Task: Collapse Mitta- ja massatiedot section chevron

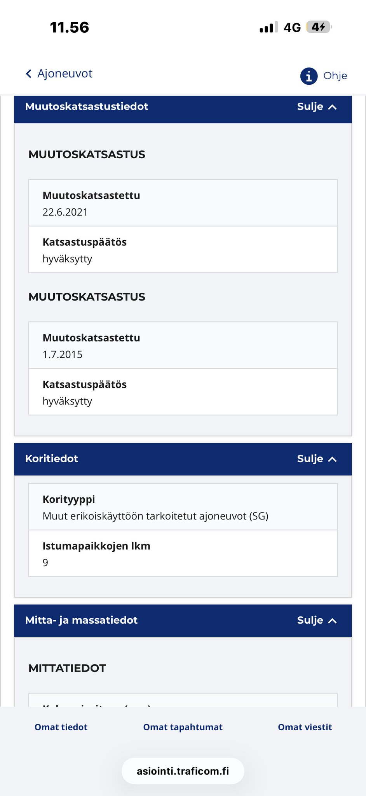Action: point(332,621)
